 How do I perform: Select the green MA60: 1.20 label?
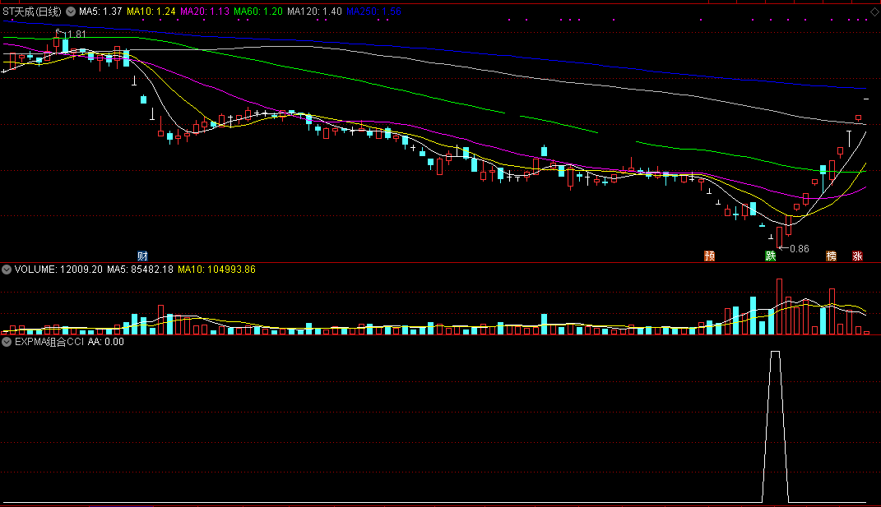[258, 12]
